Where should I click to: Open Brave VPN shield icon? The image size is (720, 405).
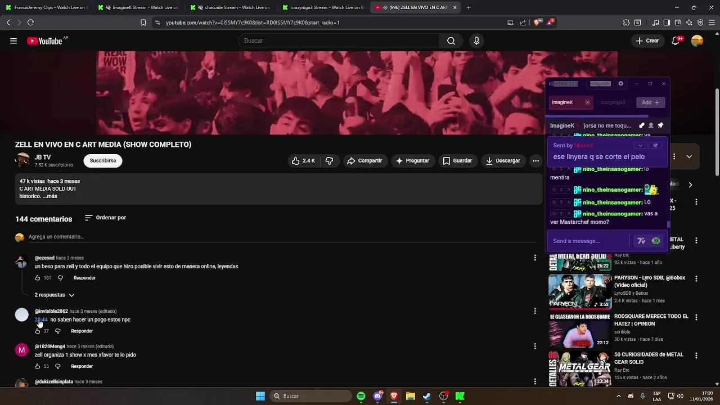point(700,22)
